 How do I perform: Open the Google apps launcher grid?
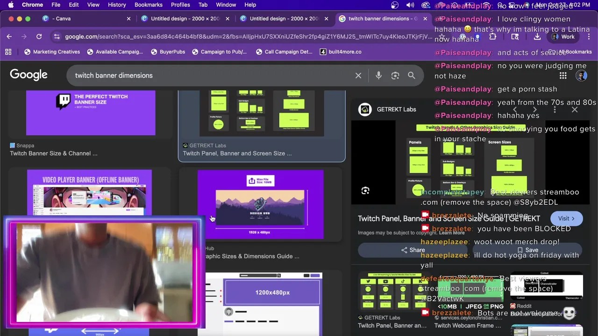click(563, 76)
